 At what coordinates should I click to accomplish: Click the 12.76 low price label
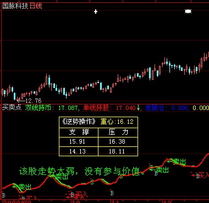(33, 101)
